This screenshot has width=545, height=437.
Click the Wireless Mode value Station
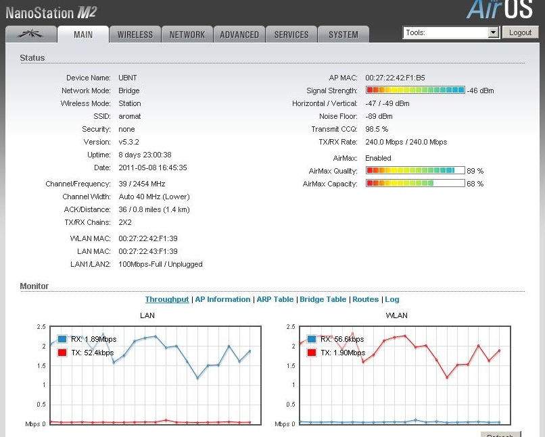pyautogui.click(x=130, y=103)
